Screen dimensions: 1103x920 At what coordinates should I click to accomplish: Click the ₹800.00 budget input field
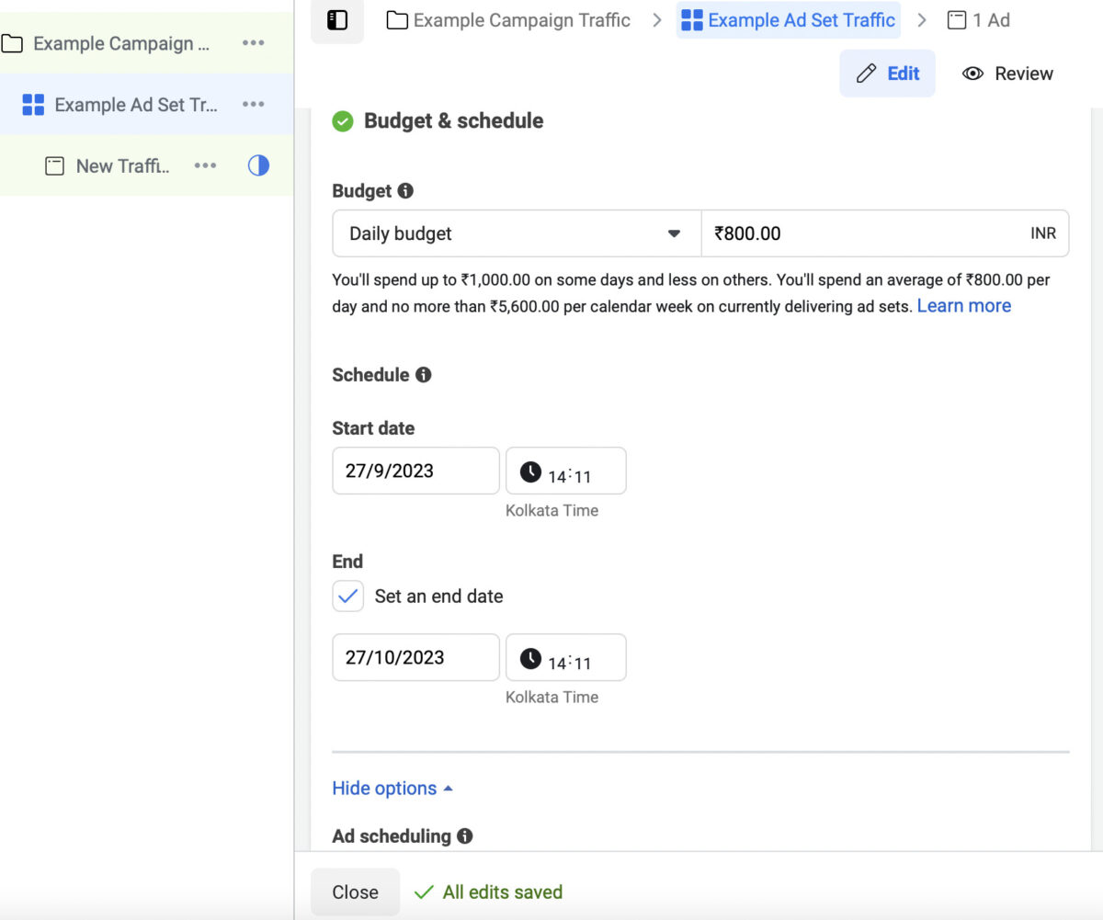[x=827, y=233]
